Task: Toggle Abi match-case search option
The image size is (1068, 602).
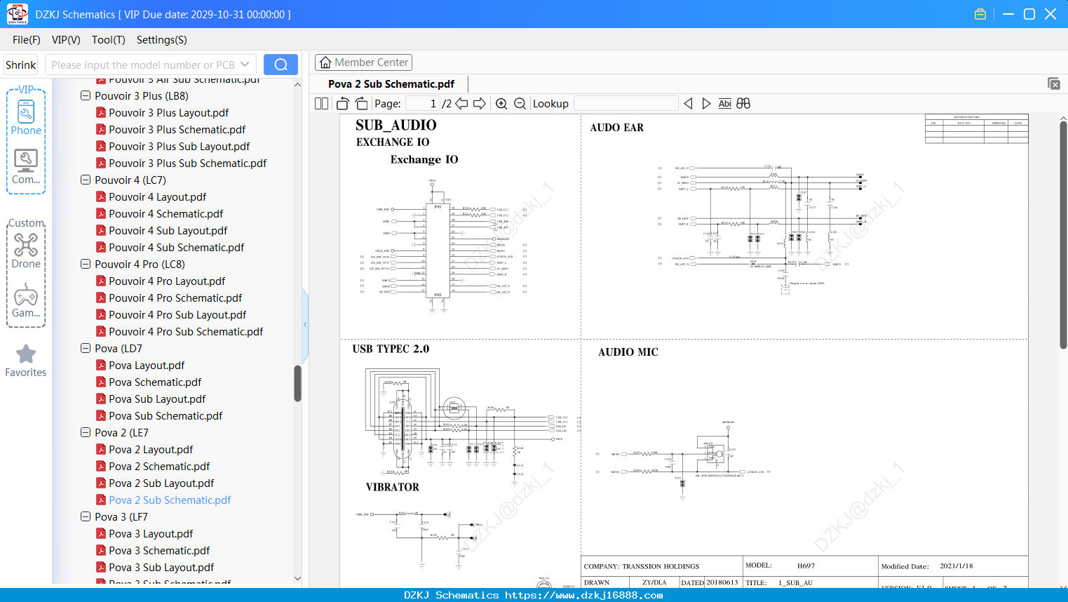Action: click(724, 103)
